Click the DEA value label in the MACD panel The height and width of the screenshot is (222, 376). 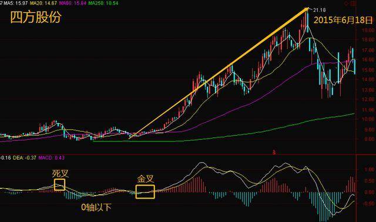point(25,158)
